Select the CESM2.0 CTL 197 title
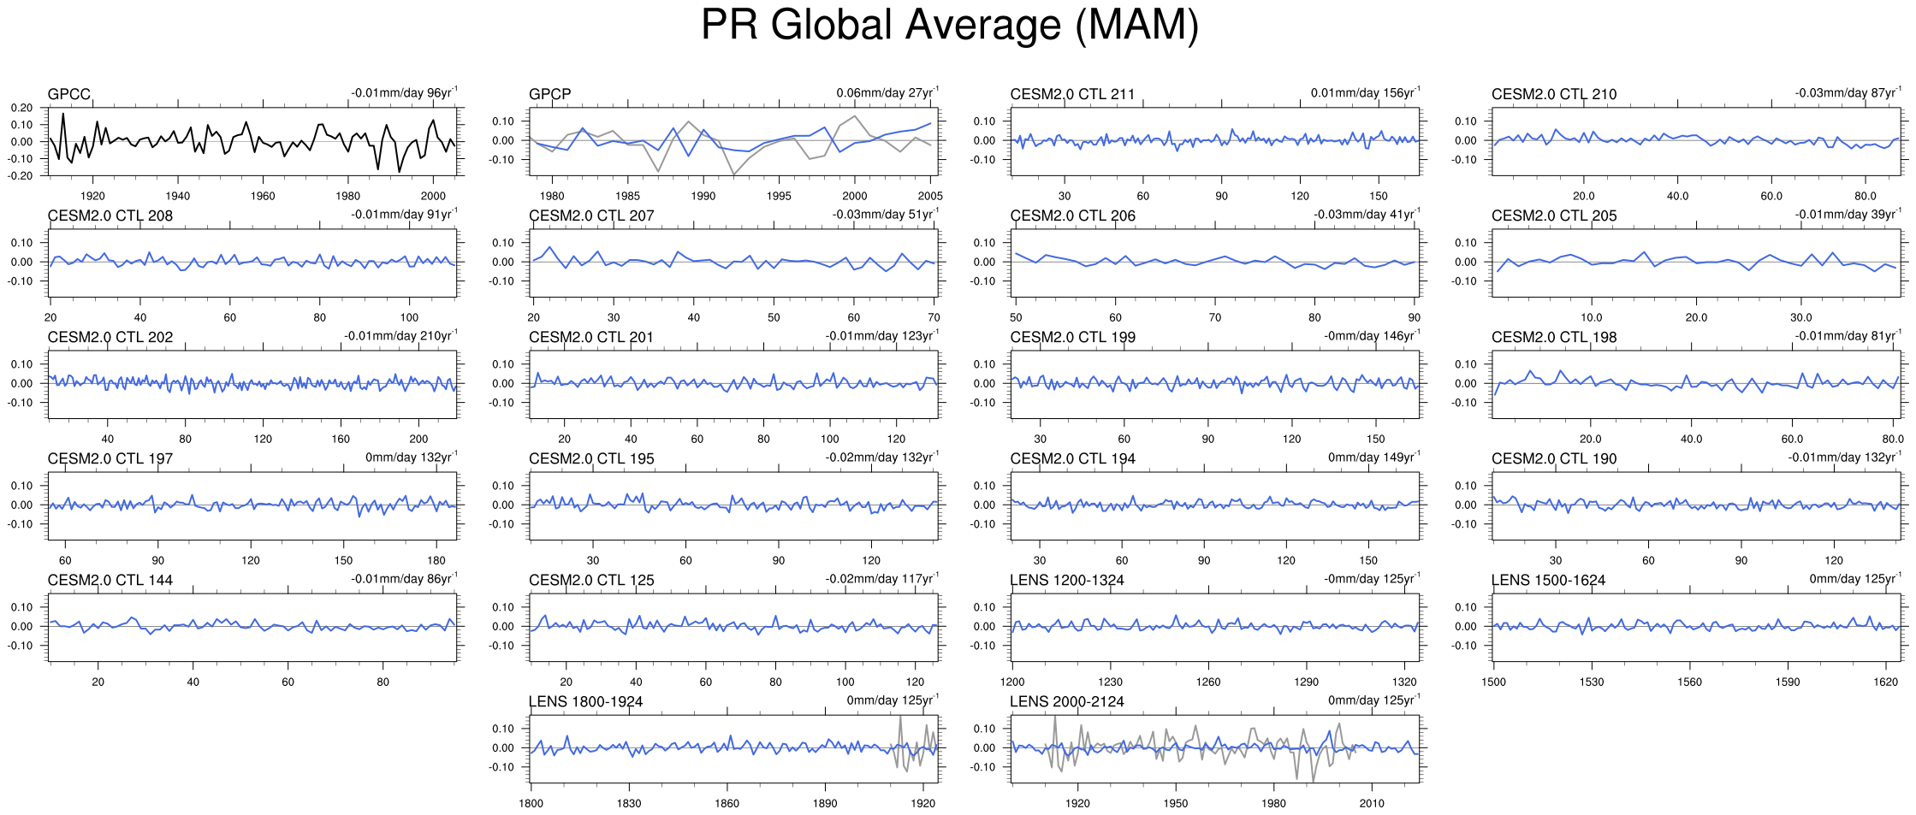Image resolution: width=1916 pixels, height=815 pixels. tap(110, 458)
